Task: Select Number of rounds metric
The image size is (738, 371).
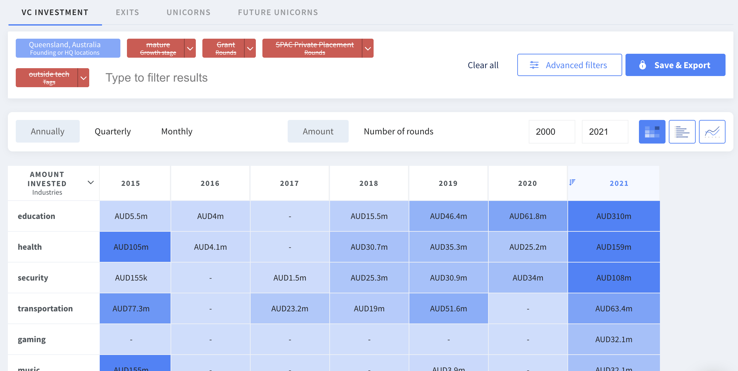Action: 399,131
